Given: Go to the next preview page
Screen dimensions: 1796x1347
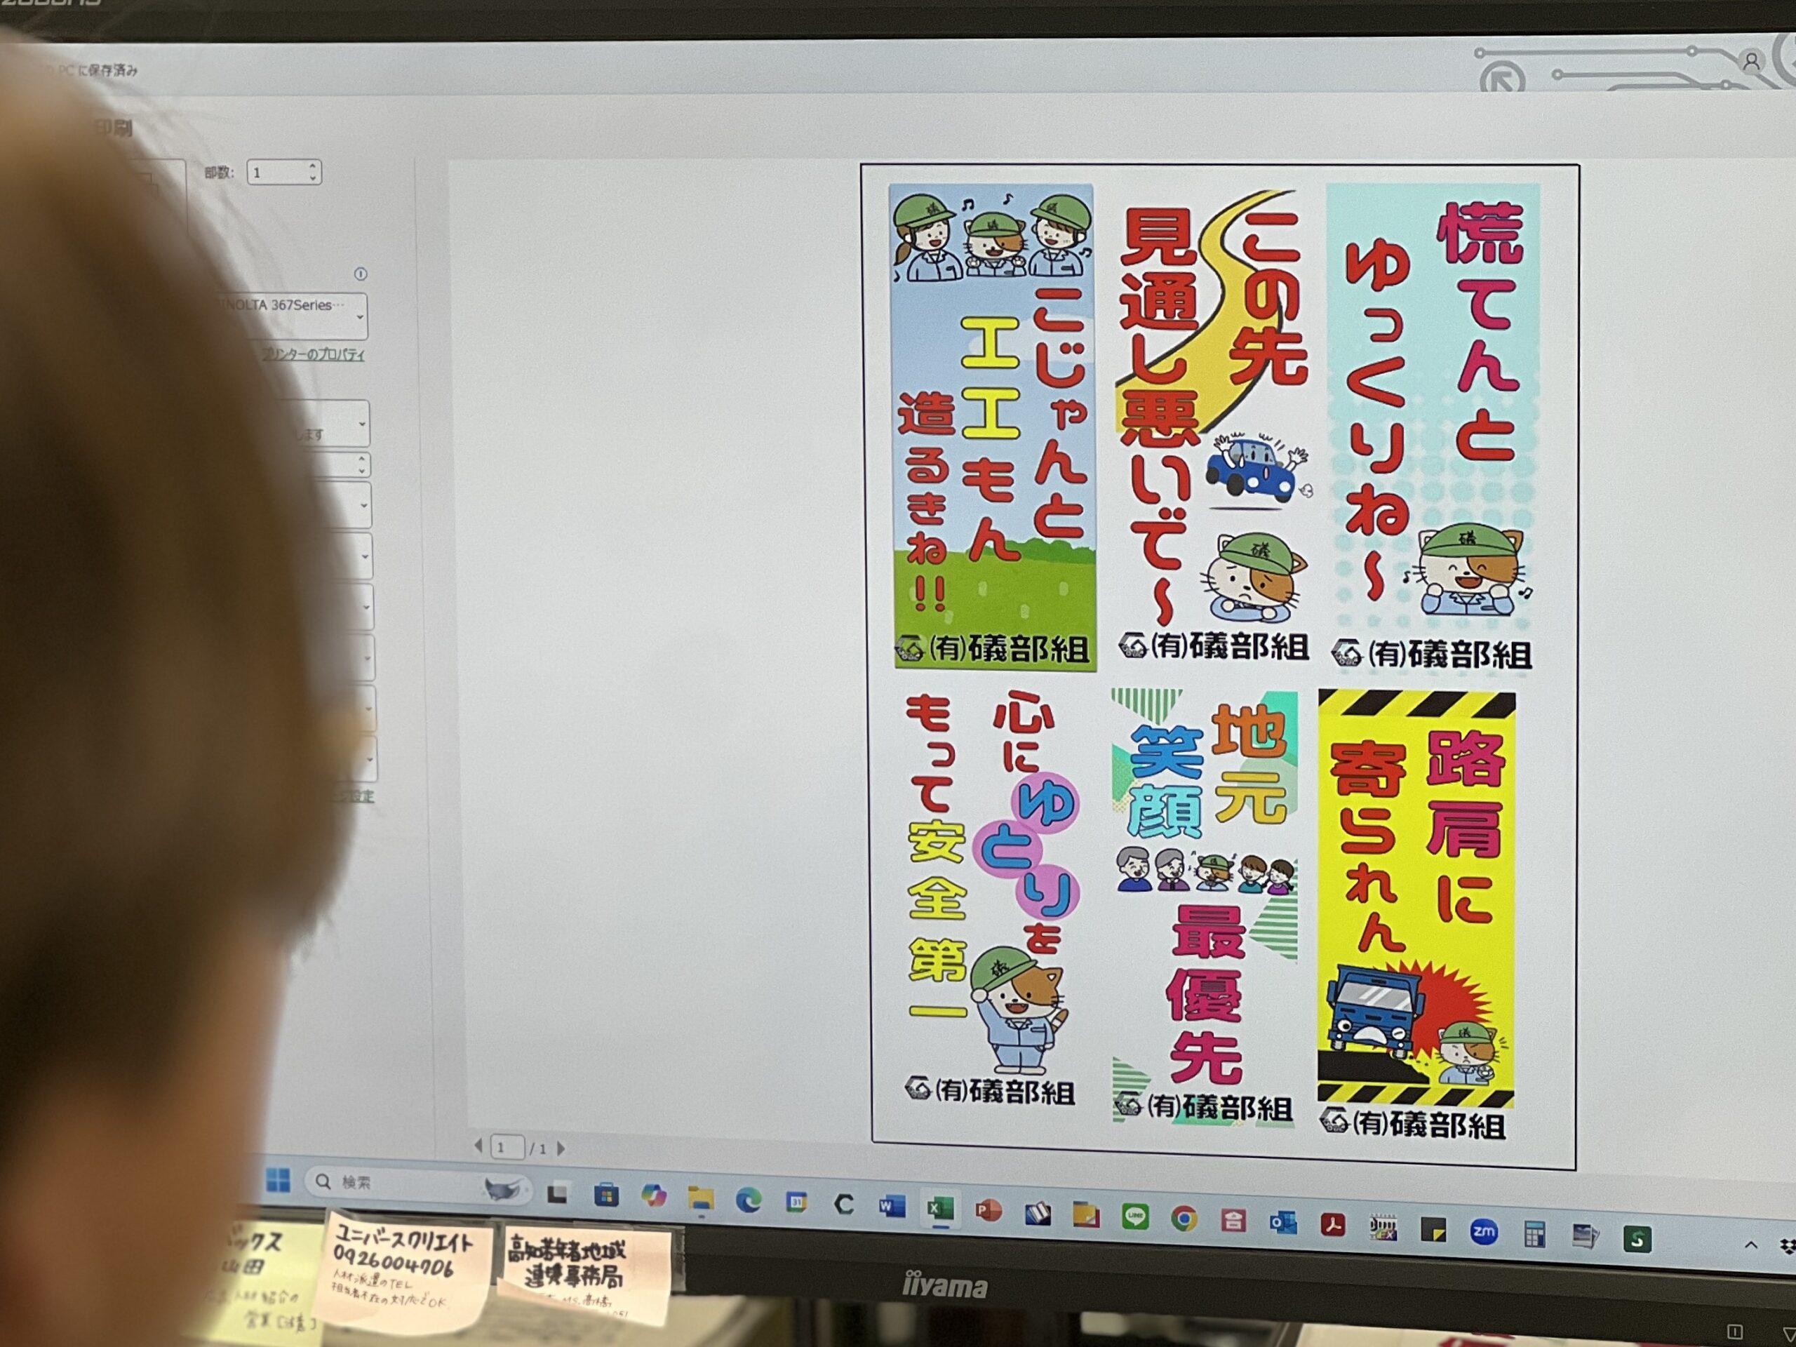Looking at the screenshot, I should point(561,1148).
